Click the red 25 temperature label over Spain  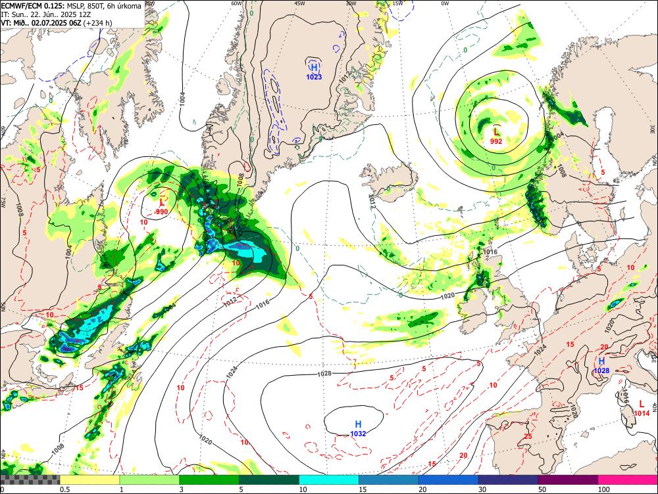pyautogui.click(x=528, y=436)
